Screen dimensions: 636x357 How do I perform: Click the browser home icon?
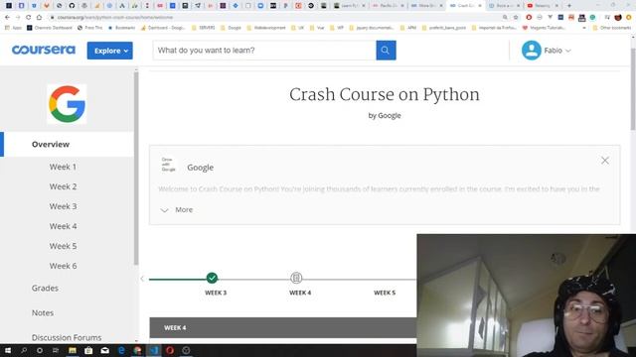click(x=39, y=18)
